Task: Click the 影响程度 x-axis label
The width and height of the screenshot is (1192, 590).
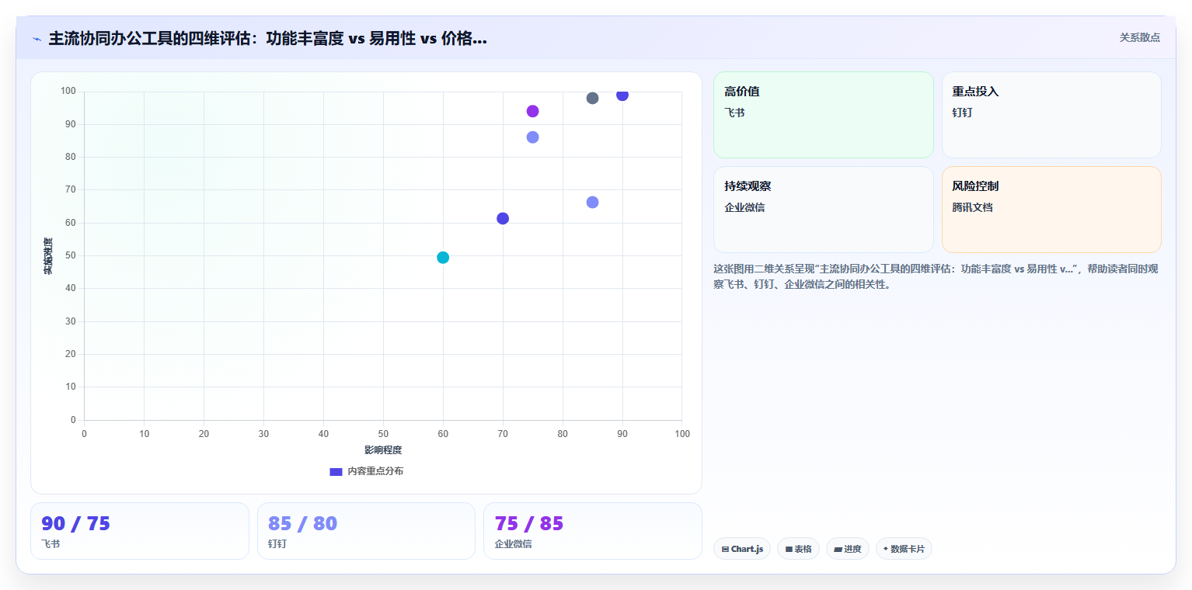Action: point(383,450)
